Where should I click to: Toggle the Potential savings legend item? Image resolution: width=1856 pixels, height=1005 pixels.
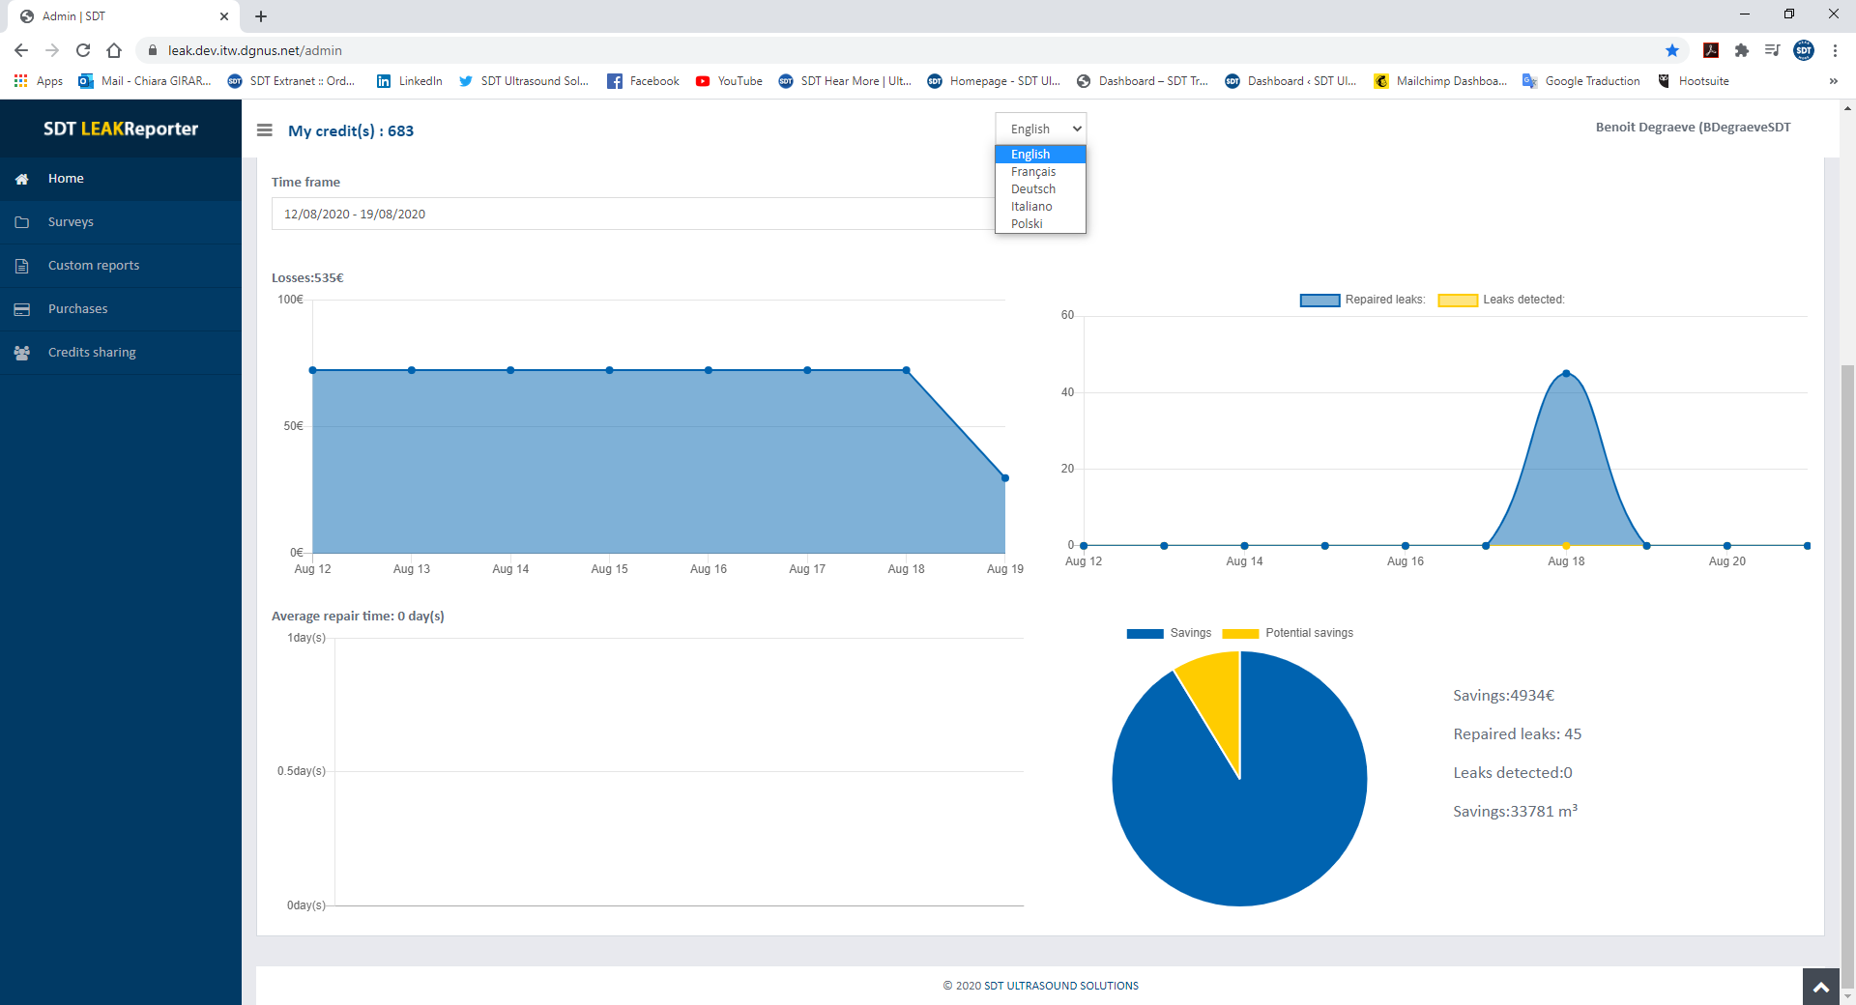pos(1288,633)
